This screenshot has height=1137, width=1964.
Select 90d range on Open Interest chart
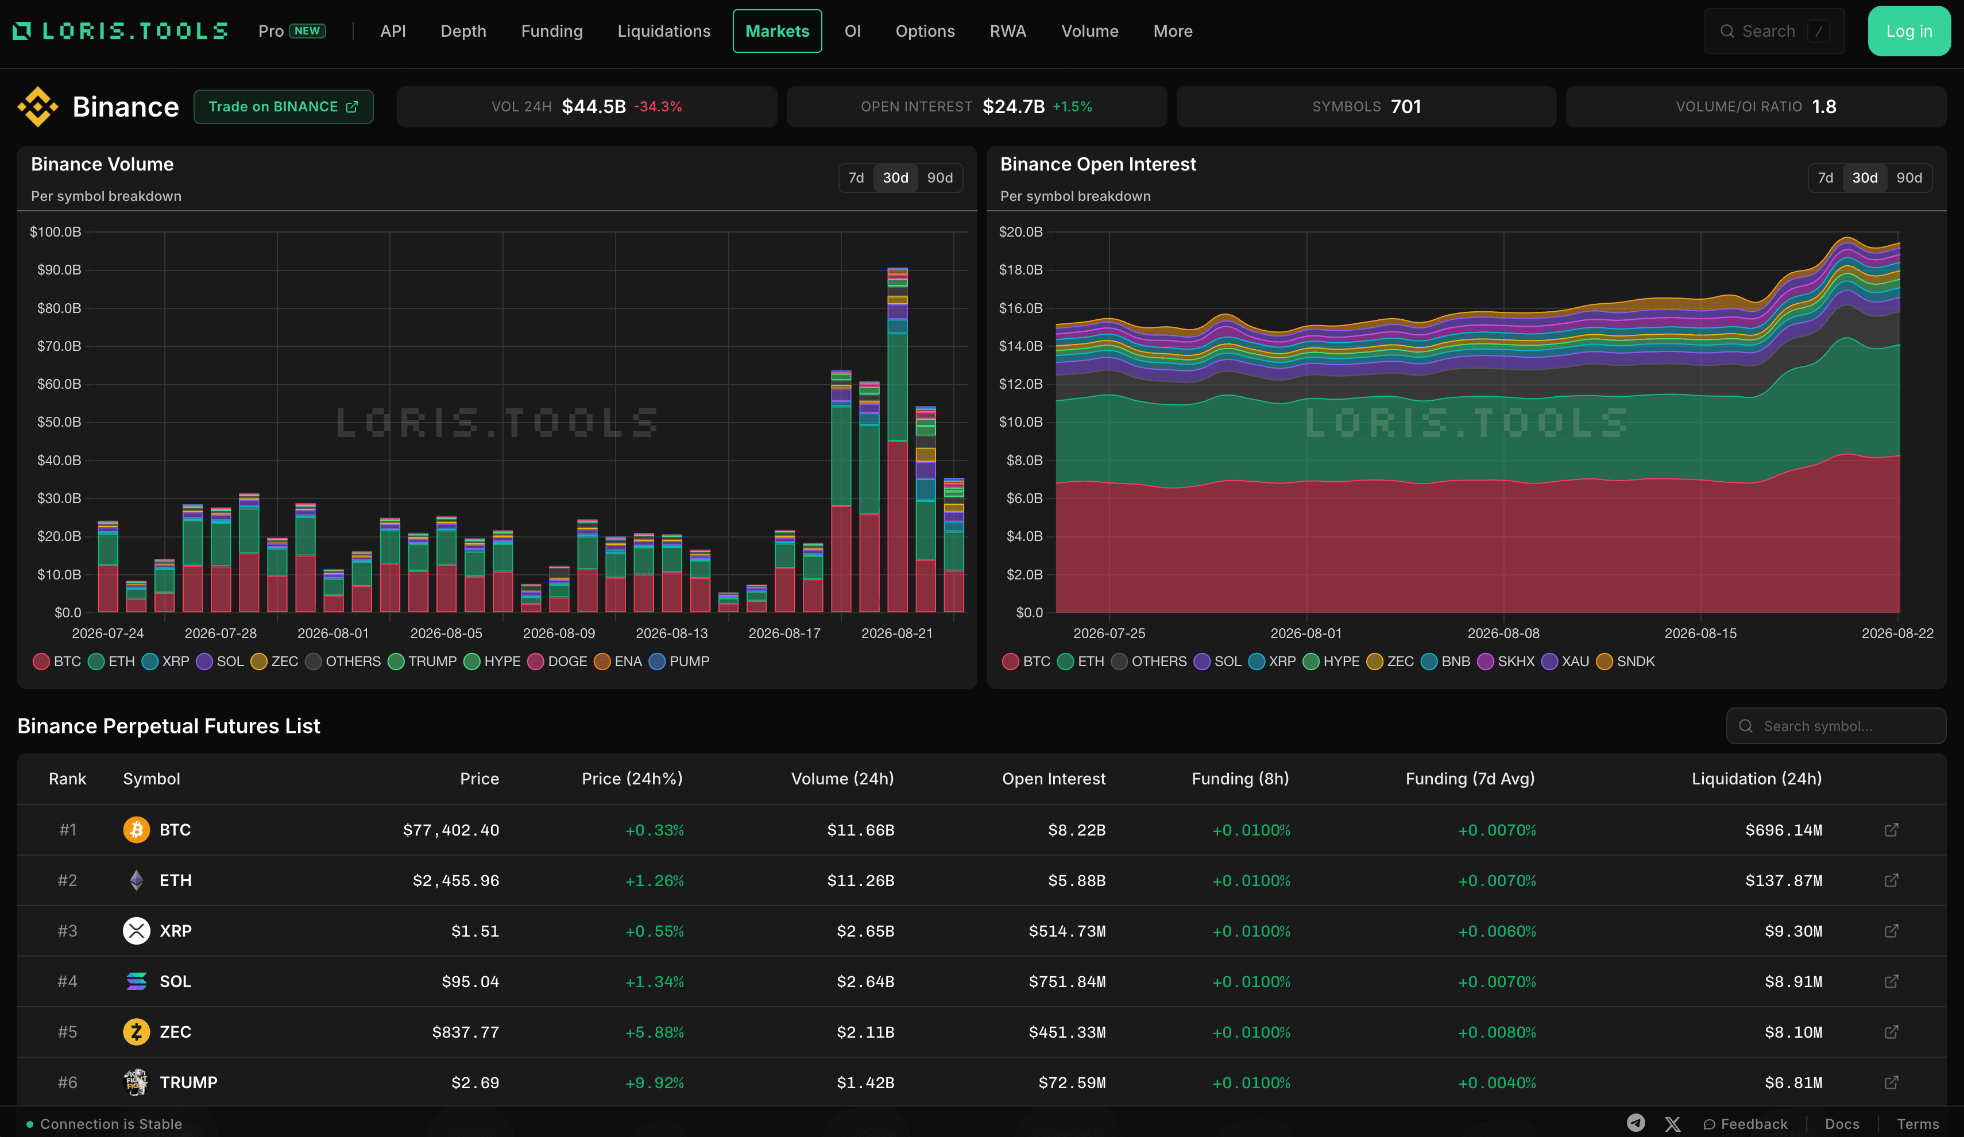[1909, 177]
